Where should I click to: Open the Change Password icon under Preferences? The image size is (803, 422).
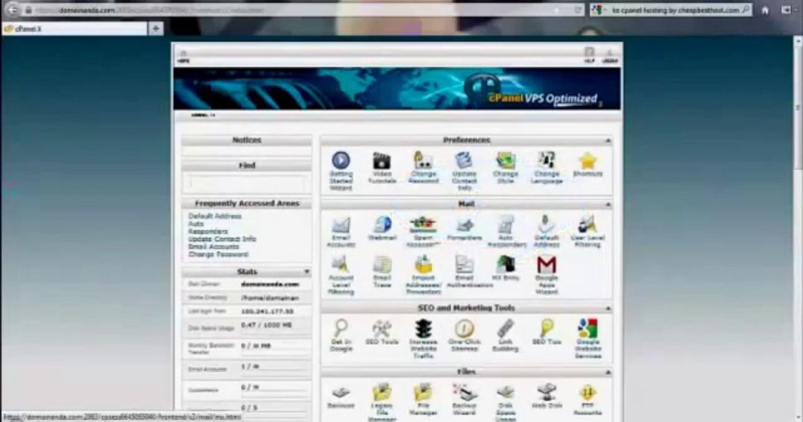(x=423, y=160)
